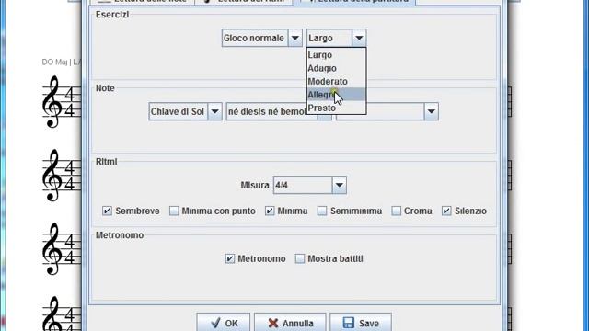Pick Moderato from the tempo list

click(336, 81)
